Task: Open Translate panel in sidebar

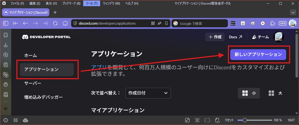Action: [6, 75]
